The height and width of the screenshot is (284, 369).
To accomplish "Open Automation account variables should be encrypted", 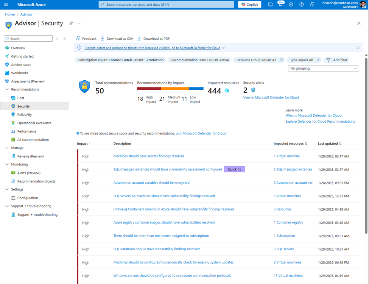I will coord(151,183).
